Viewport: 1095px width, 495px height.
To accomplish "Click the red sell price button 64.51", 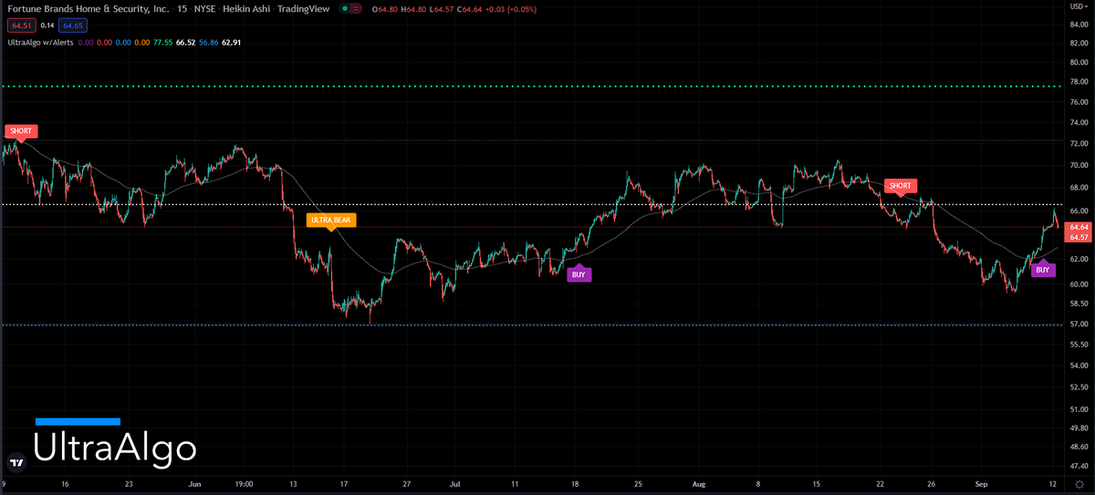I will 20,26.
